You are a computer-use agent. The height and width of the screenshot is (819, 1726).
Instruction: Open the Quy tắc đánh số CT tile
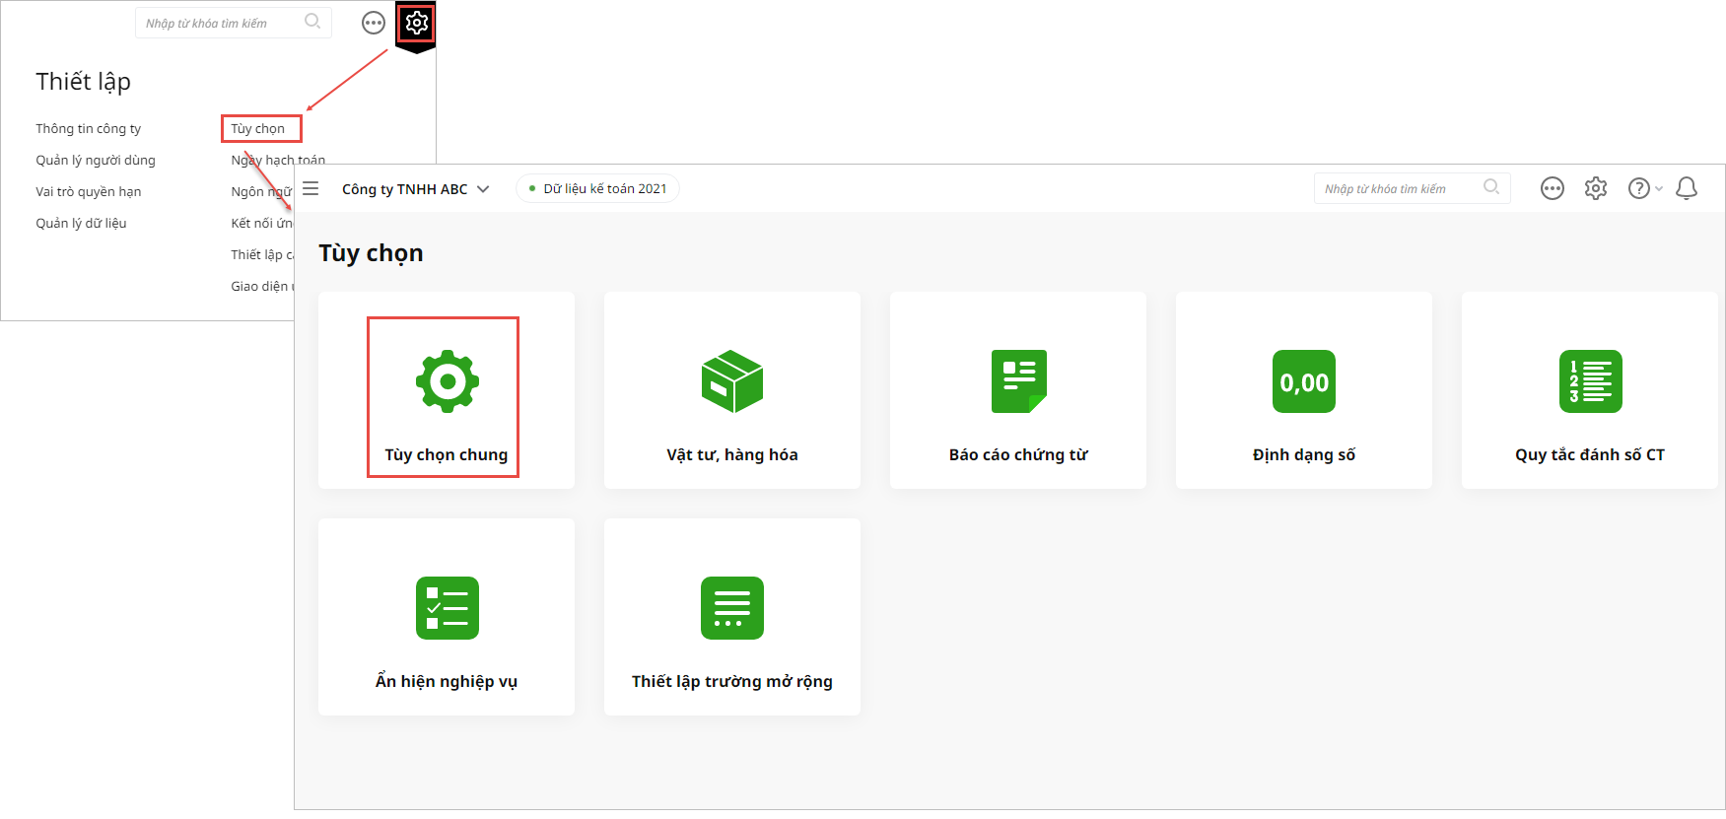click(x=1589, y=391)
